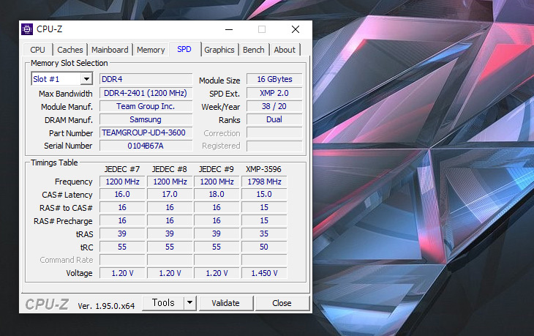Open the Graphics tab
The height and width of the screenshot is (336, 534).
[219, 50]
